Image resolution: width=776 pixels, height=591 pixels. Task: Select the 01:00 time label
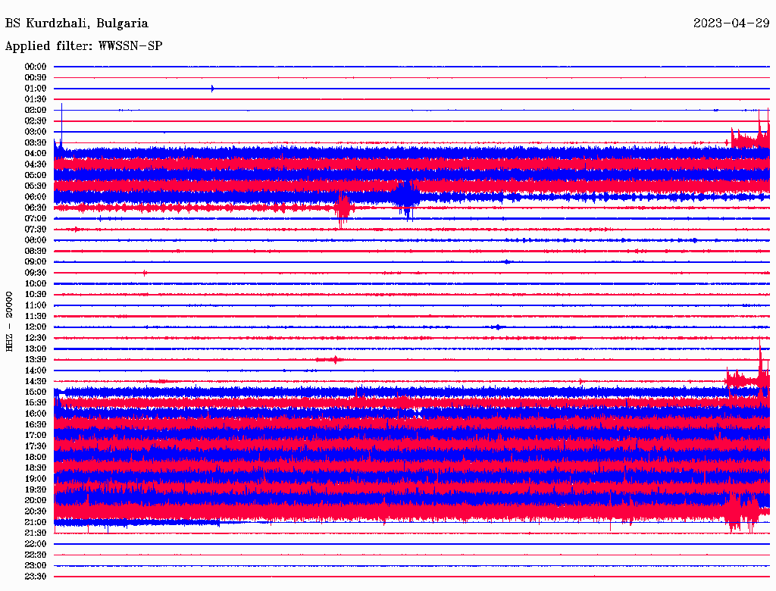pyautogui.click(x=36, y=89)
